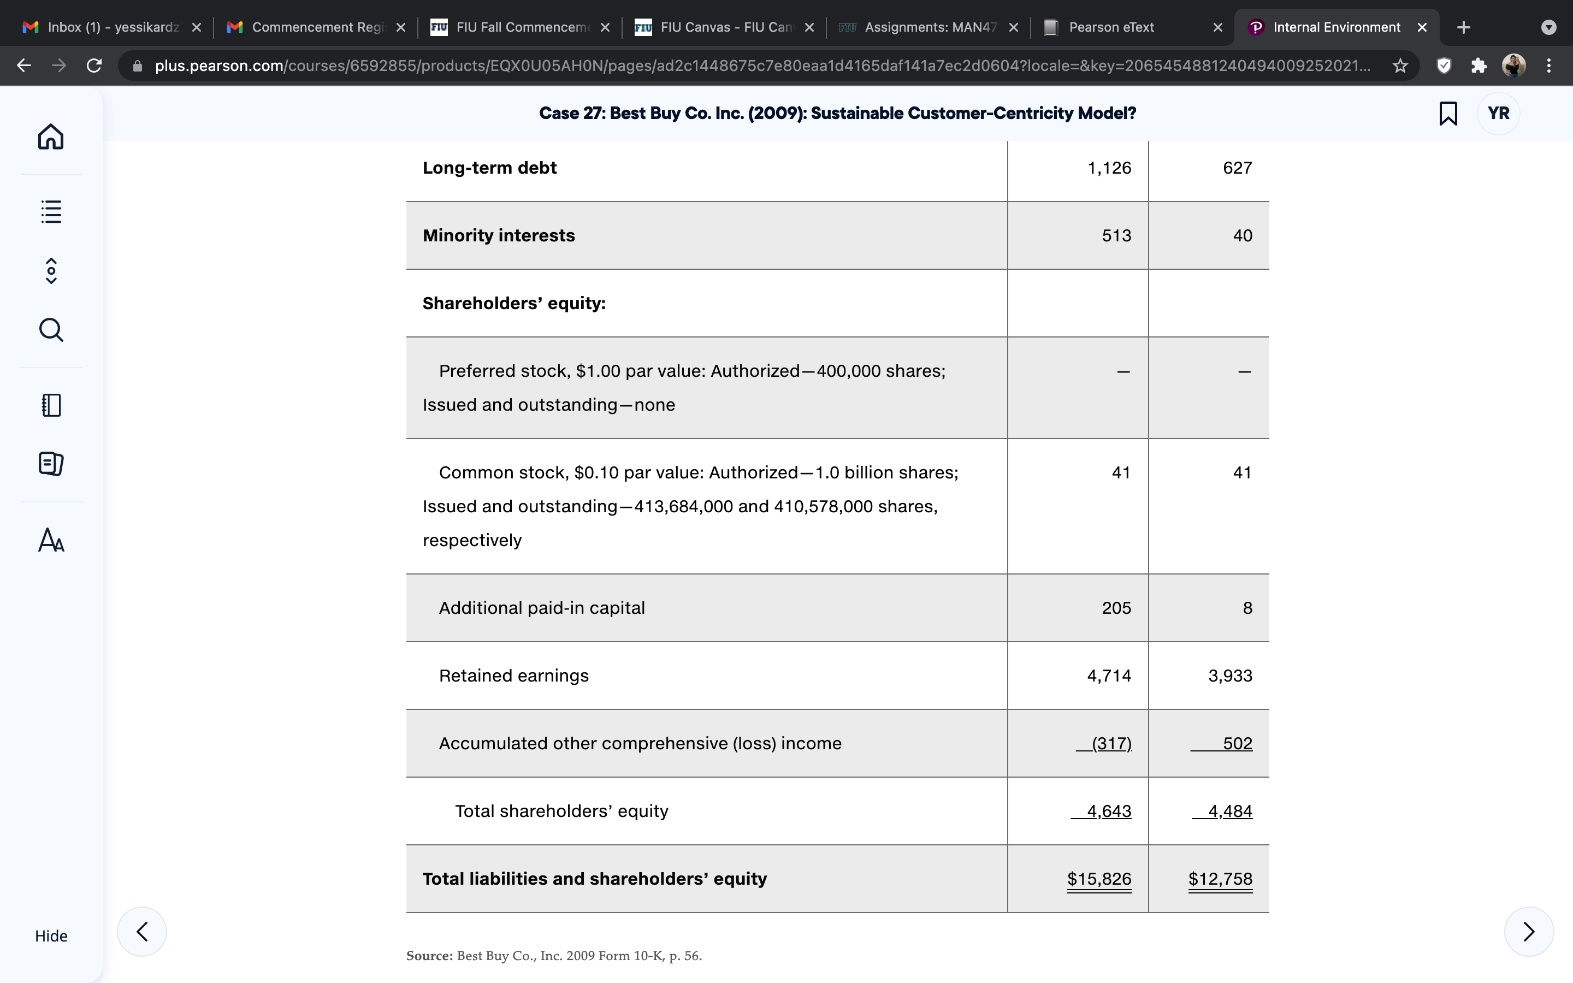The image size is (1573, 983).
Task: Click the 'Shareholders' equity:' heading
Action: click(x=513, y=303)
